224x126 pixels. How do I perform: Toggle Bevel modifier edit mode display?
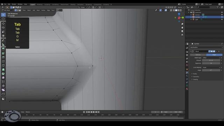[209, 51]
